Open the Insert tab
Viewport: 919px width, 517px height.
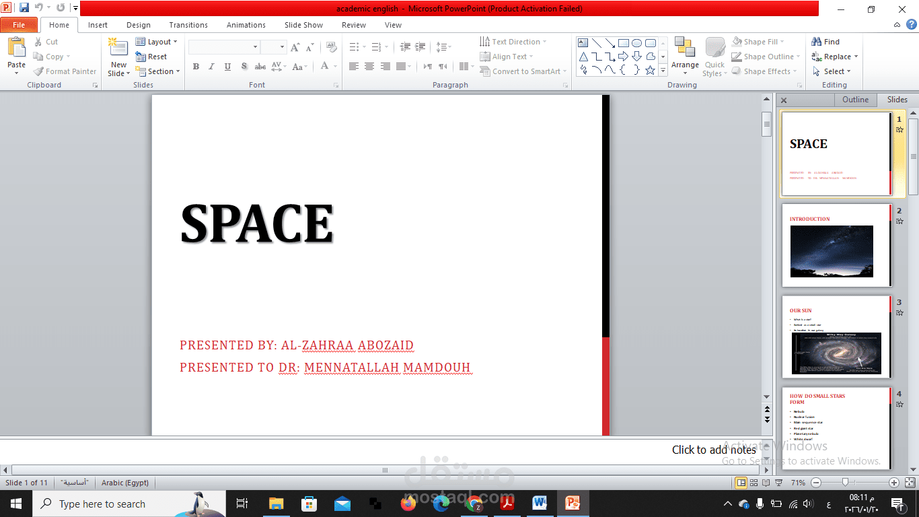[x=98, y=25]
